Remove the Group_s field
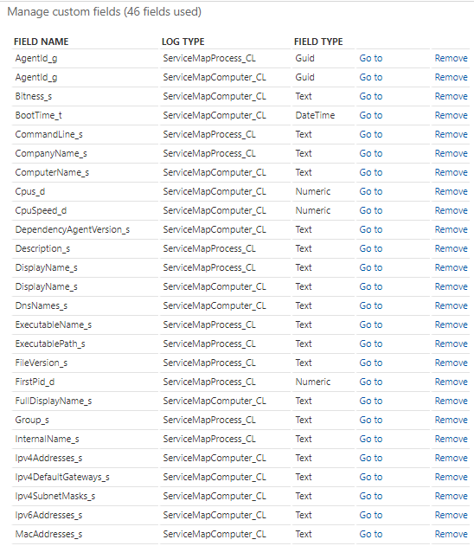474x546 pixels. [451, 420]
